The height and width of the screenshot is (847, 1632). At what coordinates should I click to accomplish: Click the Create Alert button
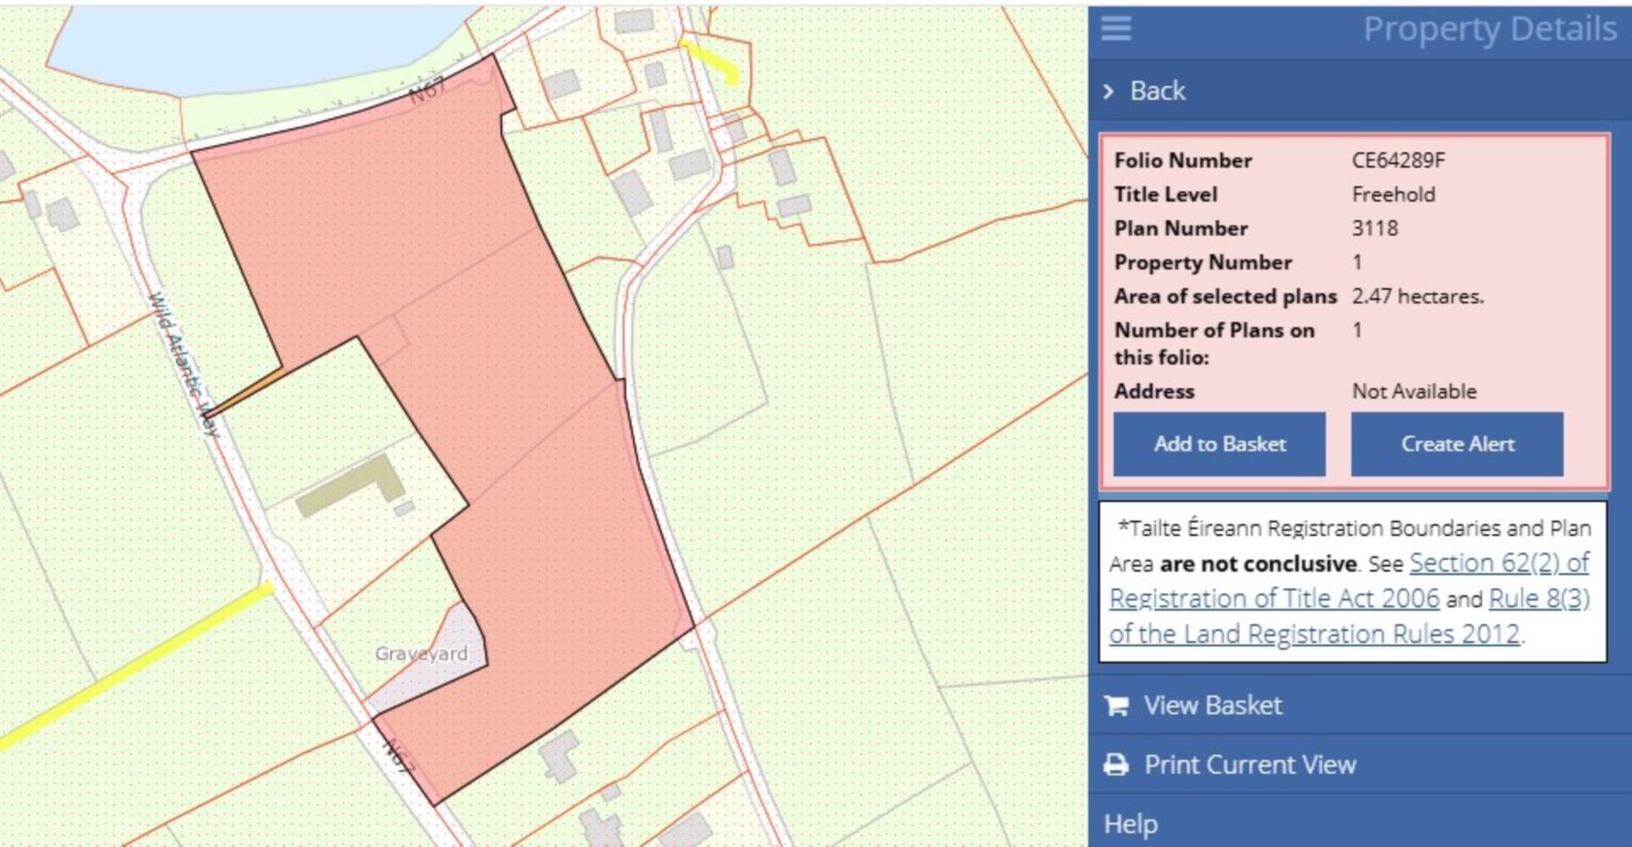(1457, 444)
